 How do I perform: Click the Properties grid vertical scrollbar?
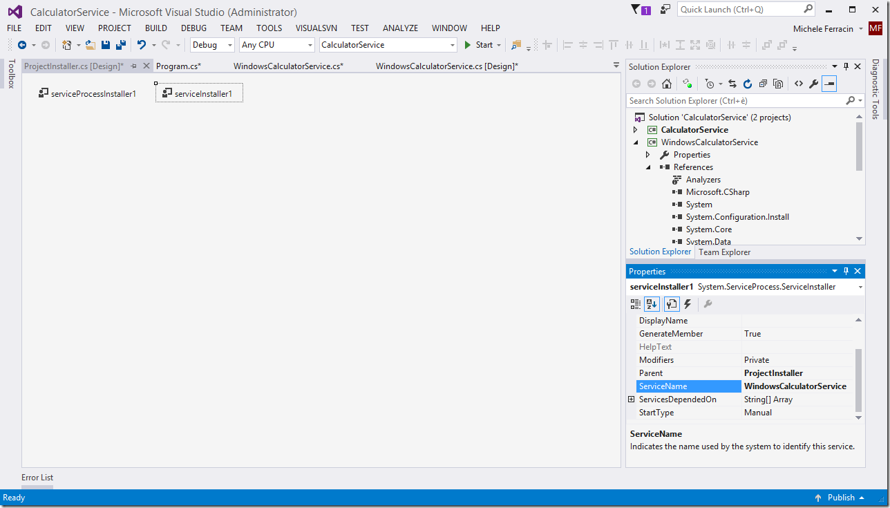pyautogui.click(x=859, y=380)
